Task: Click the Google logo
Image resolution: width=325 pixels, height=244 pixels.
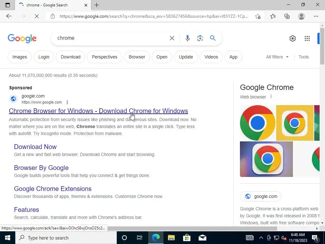Action: pos(22,38)
